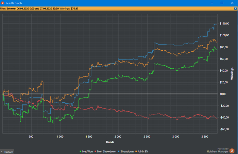The height and width of the screenshot is (154, 238).
Task: Click the $80,00 y-axis label
Action: (224, 47)
